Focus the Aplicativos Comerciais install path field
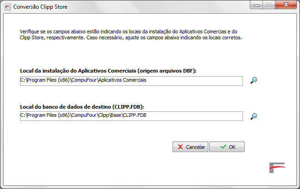This screenshot has width=300, height=189. click(131, 81)
